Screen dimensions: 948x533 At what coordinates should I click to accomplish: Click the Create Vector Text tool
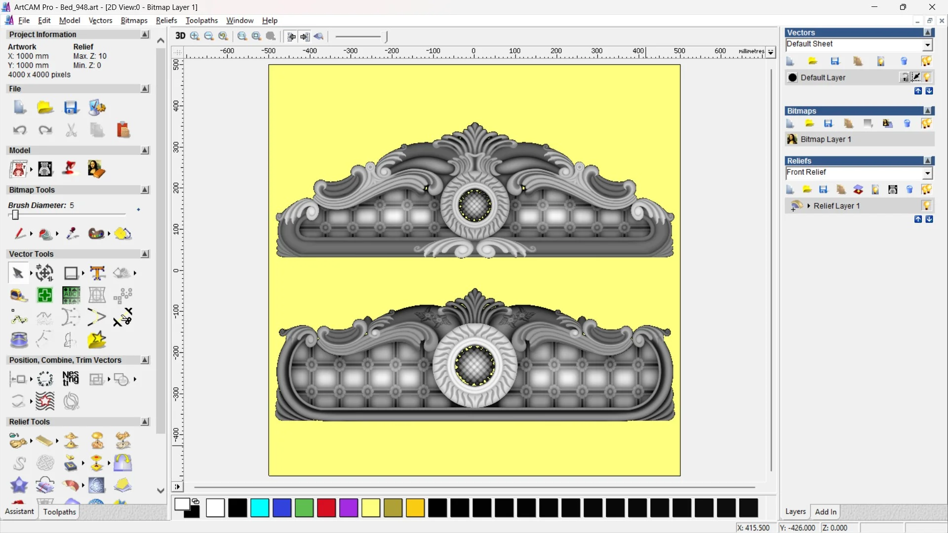pyautogui.click(x=97, y=273)
